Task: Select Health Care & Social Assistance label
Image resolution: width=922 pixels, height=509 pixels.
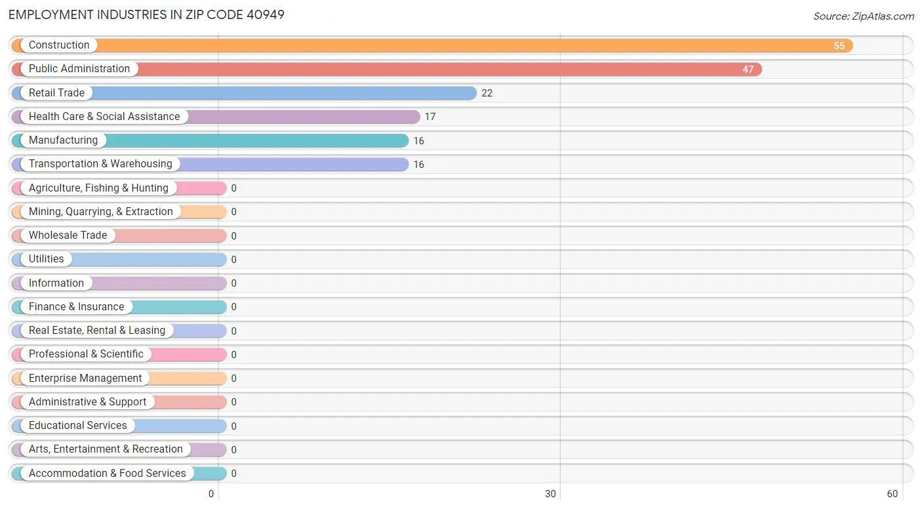Action: click(x=104, y=117)
